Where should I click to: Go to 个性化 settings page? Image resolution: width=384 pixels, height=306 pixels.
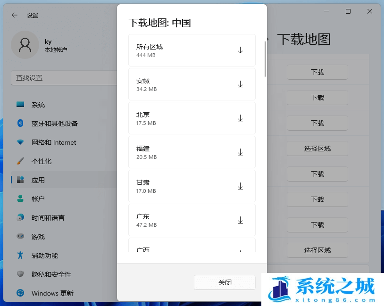tap(42, 161)
